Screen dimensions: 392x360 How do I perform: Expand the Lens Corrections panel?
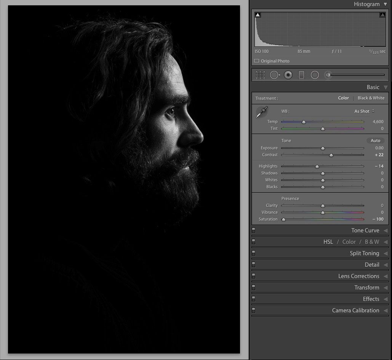click(386, 276)
